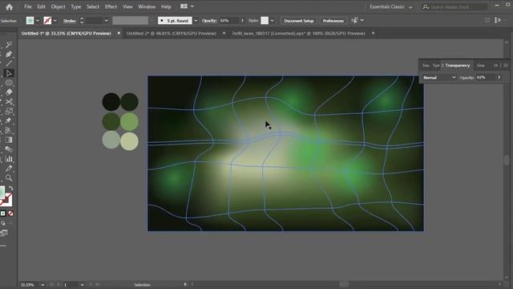Viewport: 513px width, 289px height.
Task: Expand the opacity slider arrow in the control bar
Action: pyautogui.click(x=242, y=21)
